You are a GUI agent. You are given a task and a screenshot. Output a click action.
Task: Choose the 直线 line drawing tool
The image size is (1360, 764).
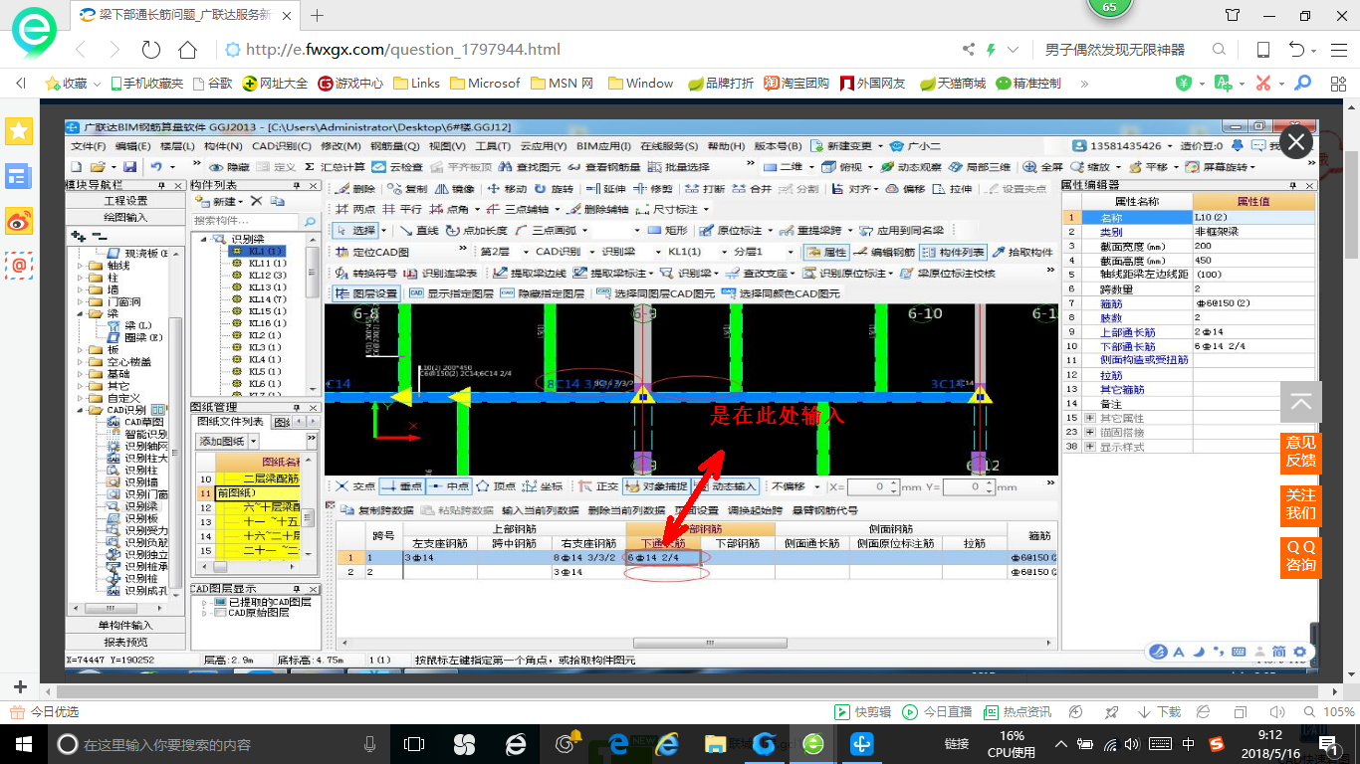click(x=418, y=230)
